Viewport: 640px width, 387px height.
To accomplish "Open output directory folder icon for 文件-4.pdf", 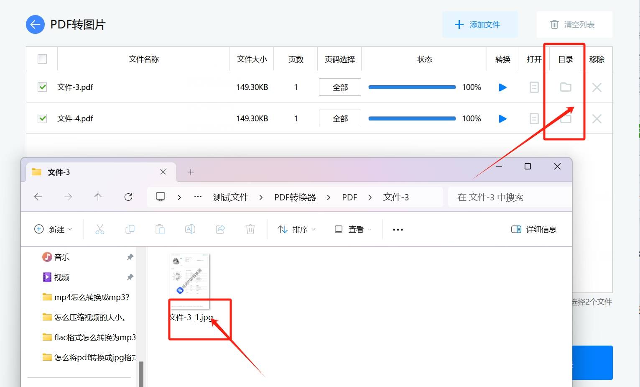I will (x=565, y=118).
